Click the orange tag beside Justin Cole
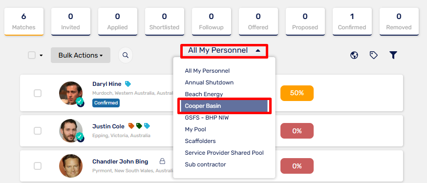The width and height of the screenshot is (427, 183). point(131,126)
